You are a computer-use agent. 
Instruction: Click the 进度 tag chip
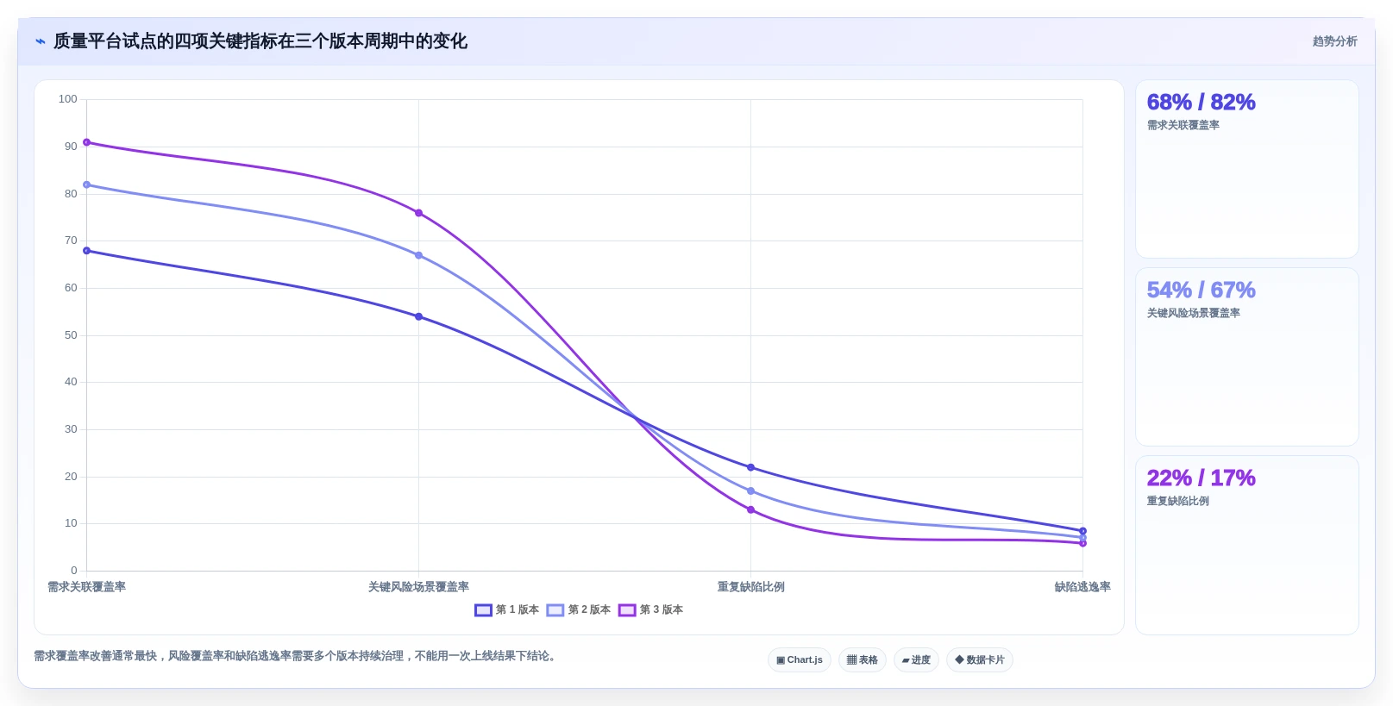click(x=916, y=659)
